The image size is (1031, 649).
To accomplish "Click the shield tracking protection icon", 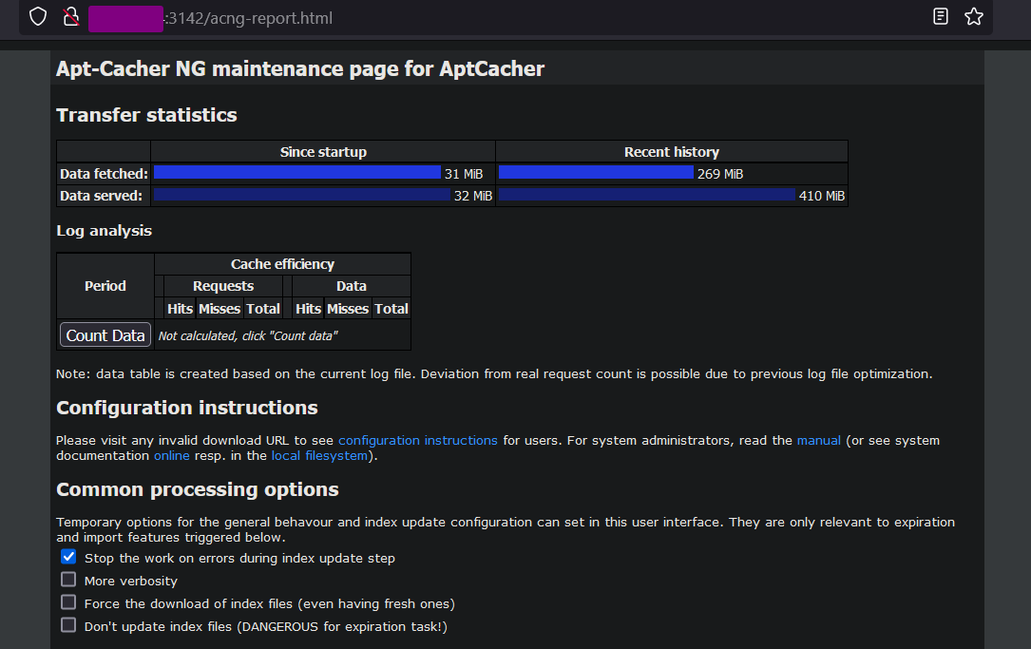I will coord(38,17).
